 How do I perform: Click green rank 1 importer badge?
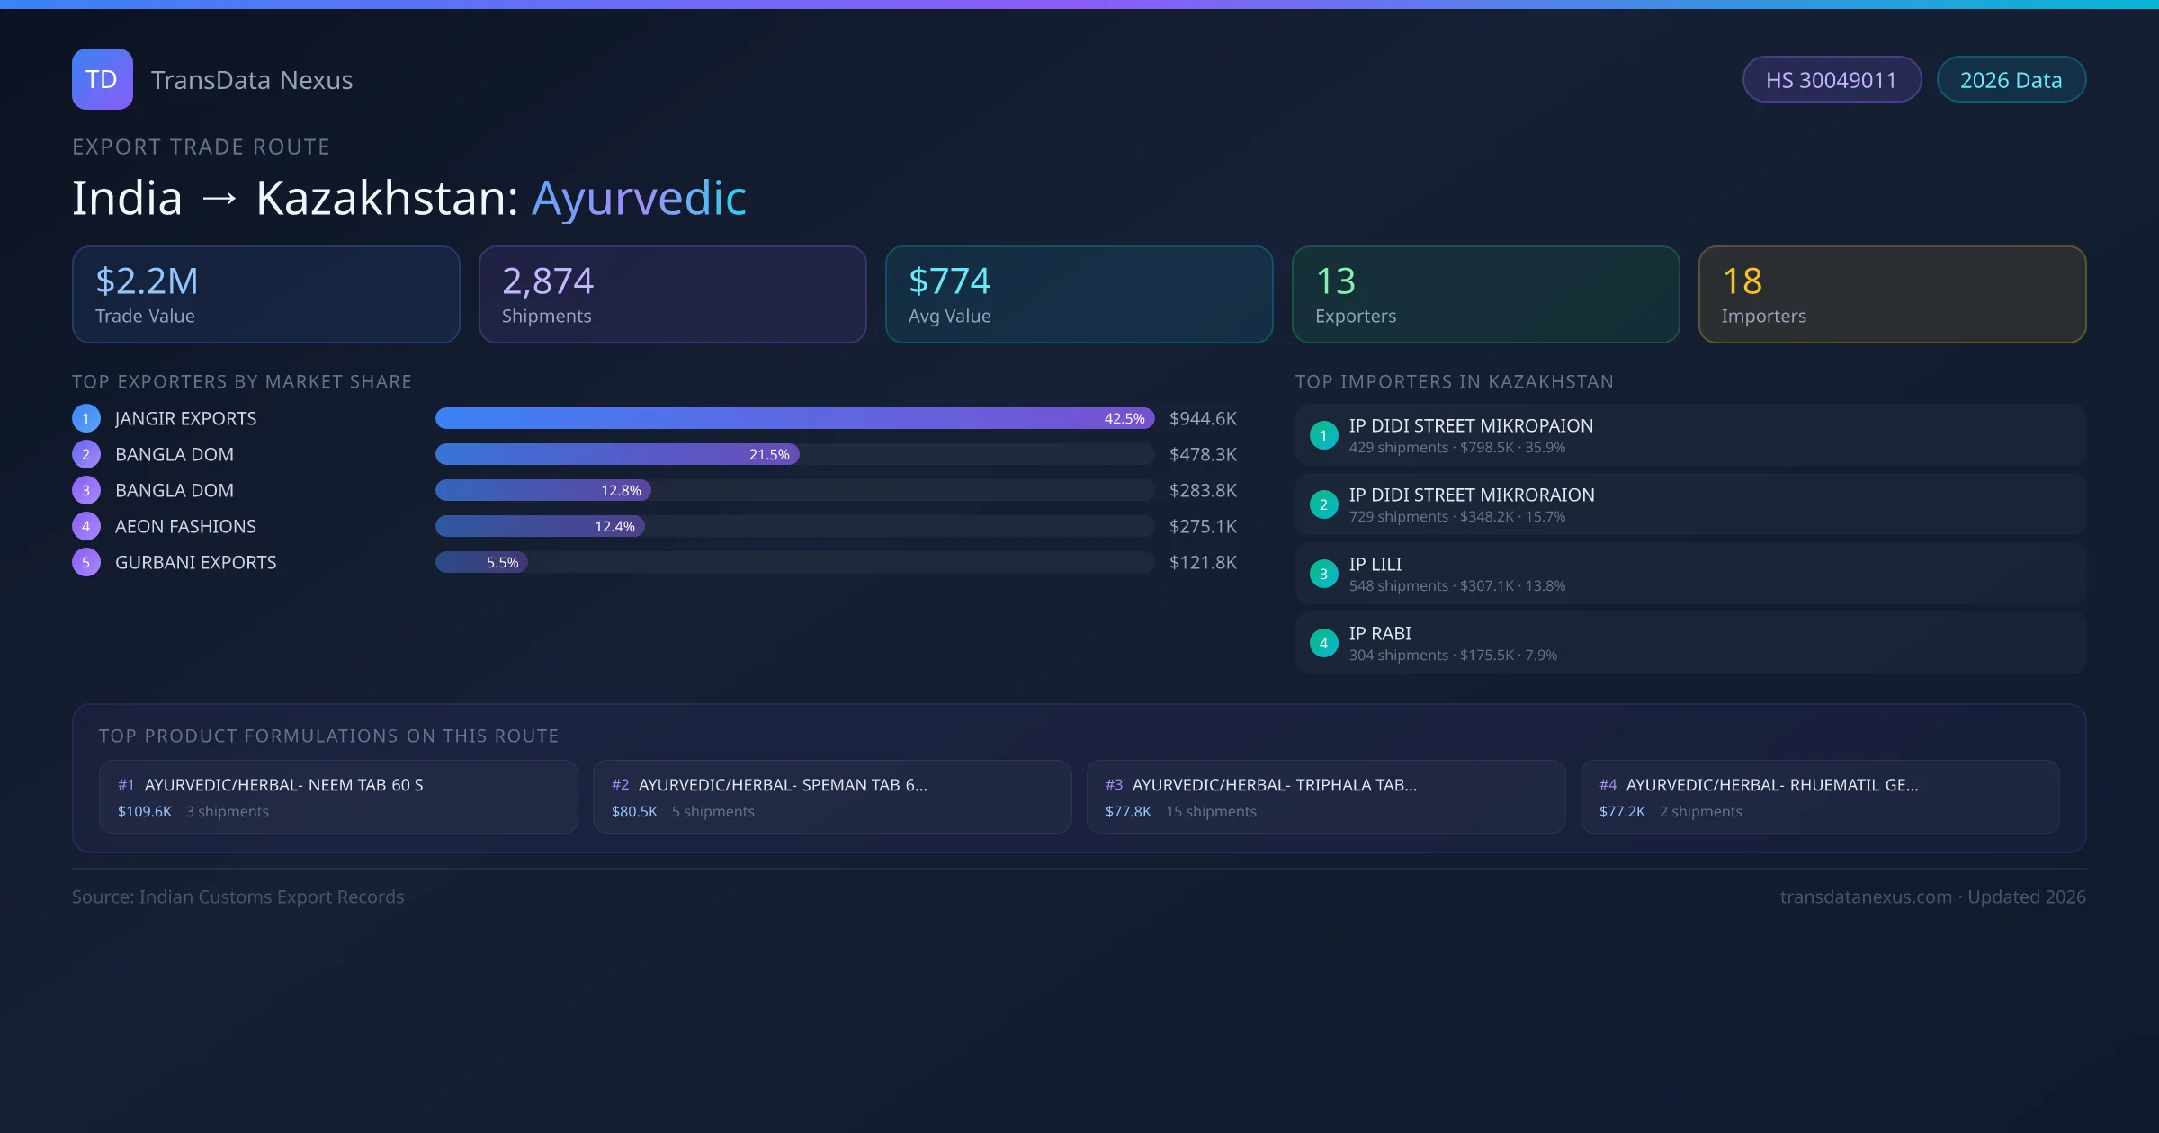point(1323,435)
